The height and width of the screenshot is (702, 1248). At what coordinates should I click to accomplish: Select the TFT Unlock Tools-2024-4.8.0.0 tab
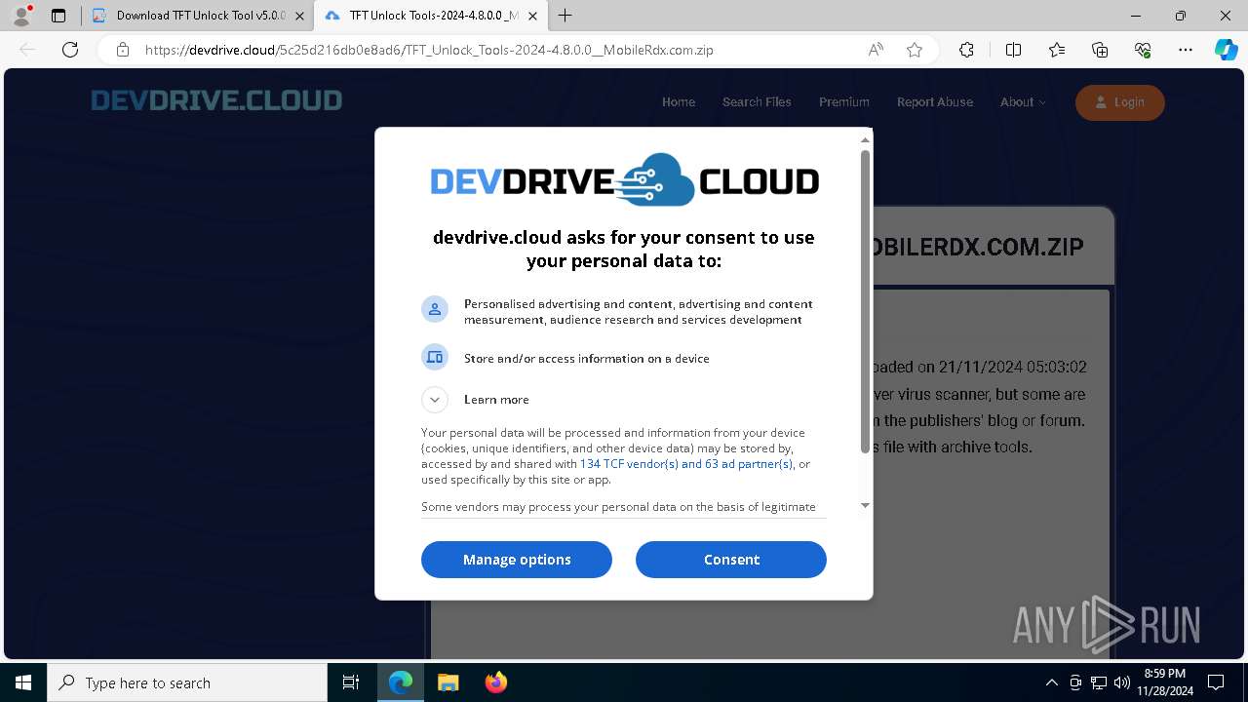(x=431, y=16)
